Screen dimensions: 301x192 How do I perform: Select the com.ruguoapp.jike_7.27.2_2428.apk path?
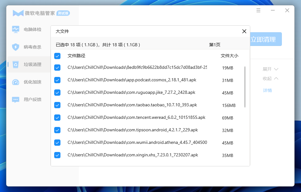pos(131,92)
